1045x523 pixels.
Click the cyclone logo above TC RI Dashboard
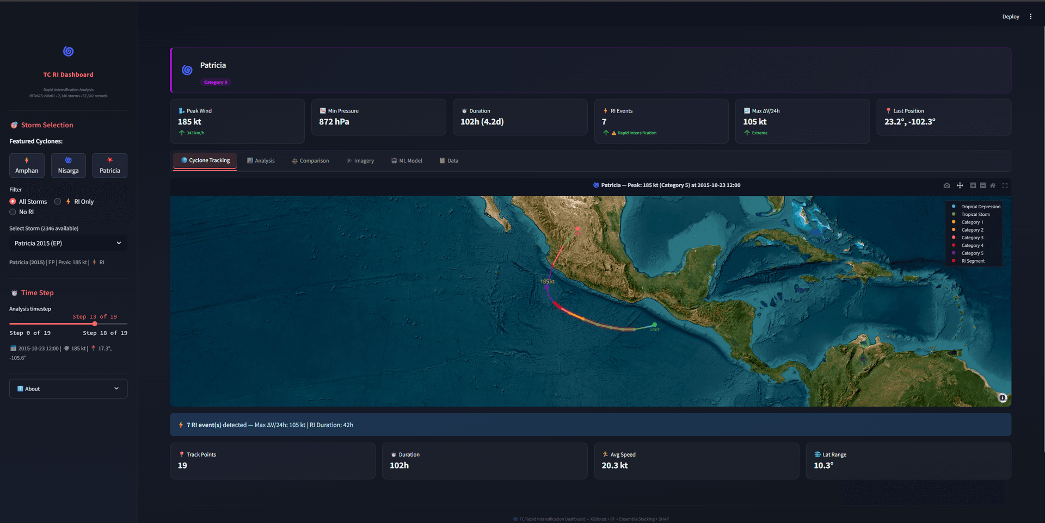tap(68, 51)
